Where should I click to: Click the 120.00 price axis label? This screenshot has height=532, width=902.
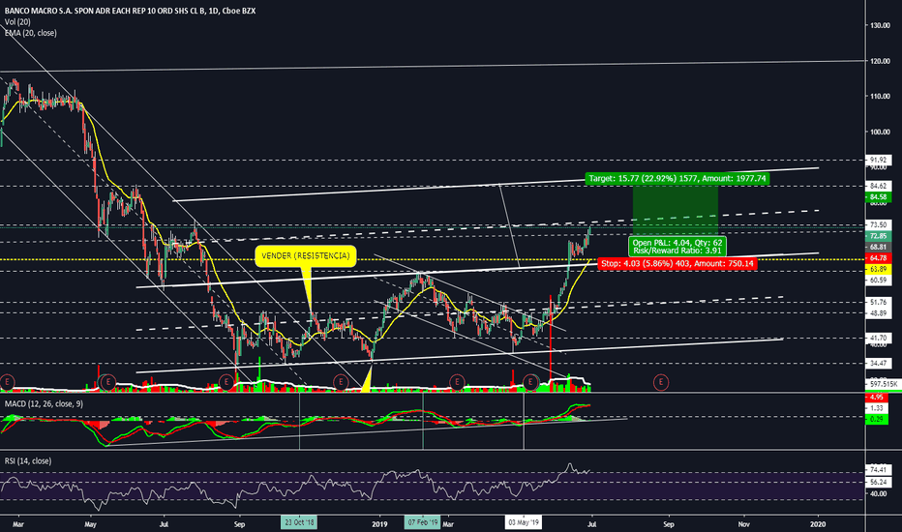(880, 61)
